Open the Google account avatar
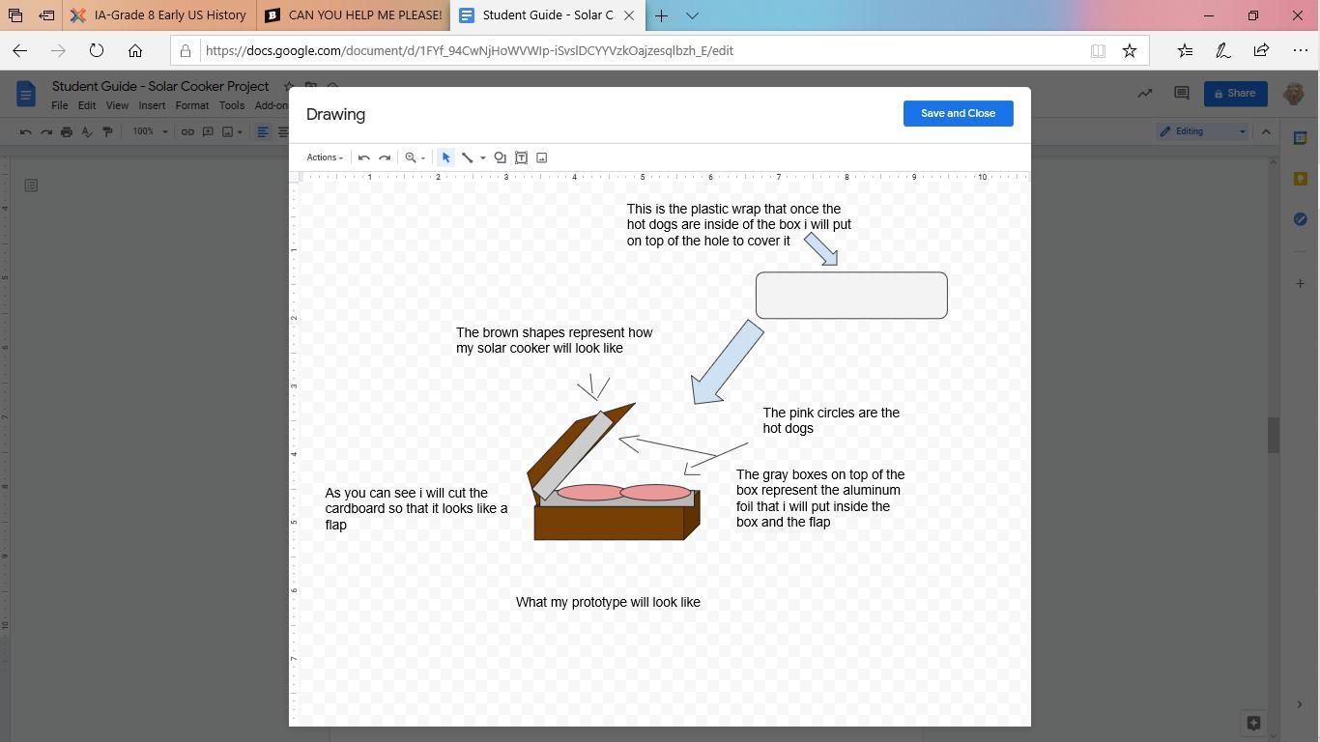This screenshot has height=742, width=1320. pyautogui.click(x=1294, y=94)
